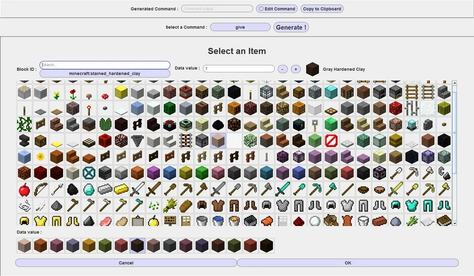Choose the hay bale block
Viewport: 474px width, 276px height.
[396, 141]
